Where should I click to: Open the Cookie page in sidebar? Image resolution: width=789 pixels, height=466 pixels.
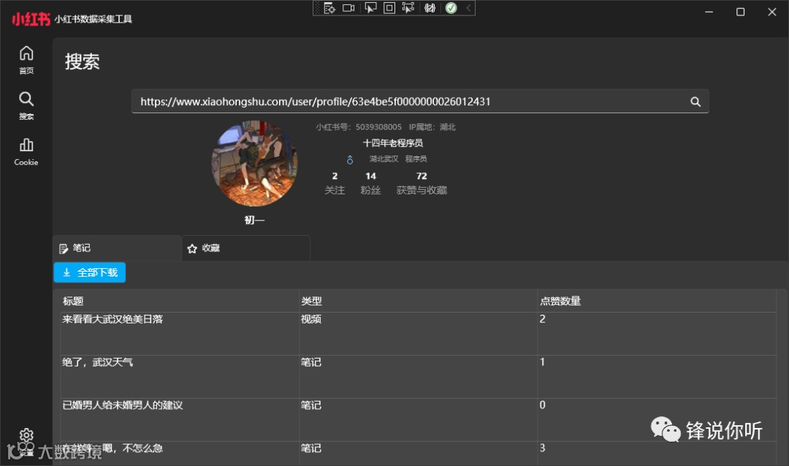point(26,151)
